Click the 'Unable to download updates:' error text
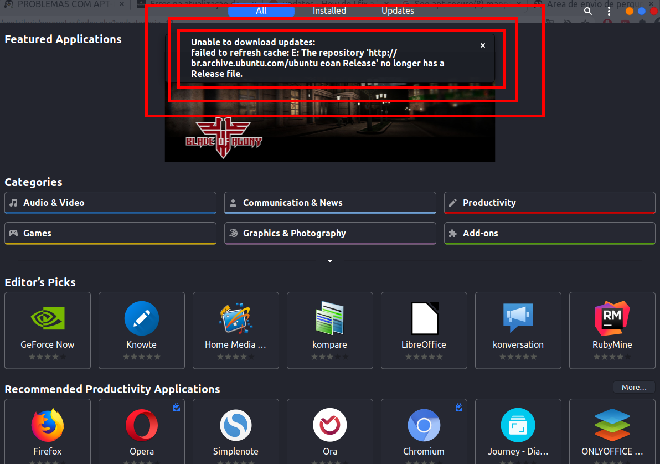This screenshot has width=660, height=464. 253,42
